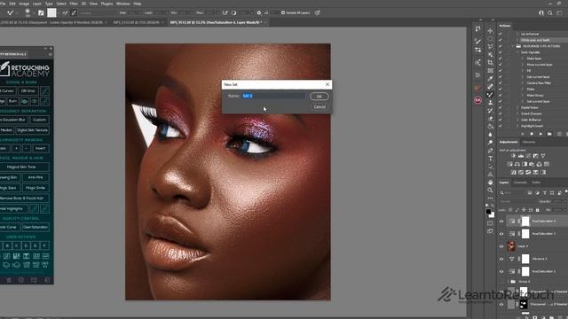Expand the Lip enhancer action
The height and width of the screenshot is (319, 568).
pos(517,34)
